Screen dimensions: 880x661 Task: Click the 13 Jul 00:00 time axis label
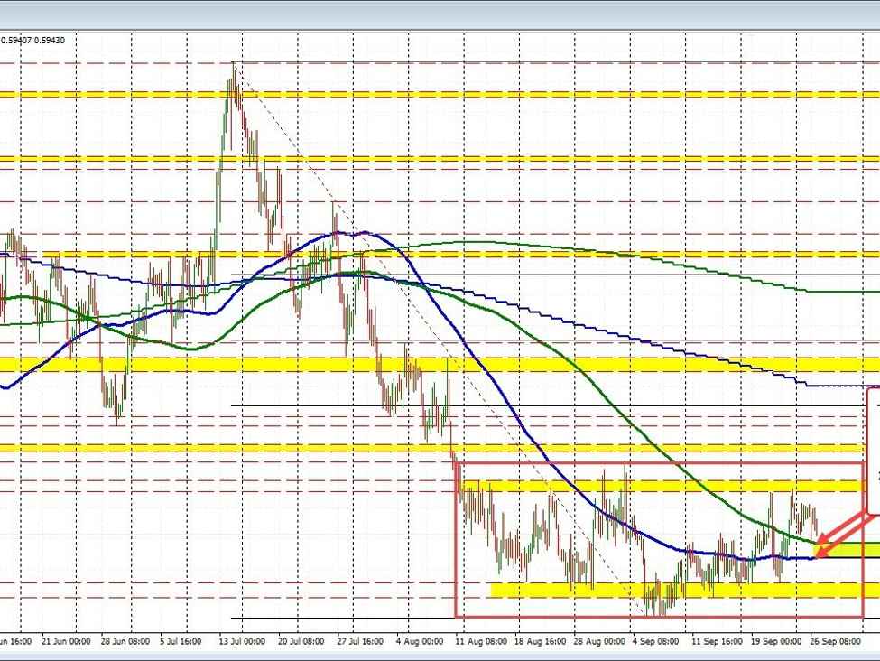244,640
